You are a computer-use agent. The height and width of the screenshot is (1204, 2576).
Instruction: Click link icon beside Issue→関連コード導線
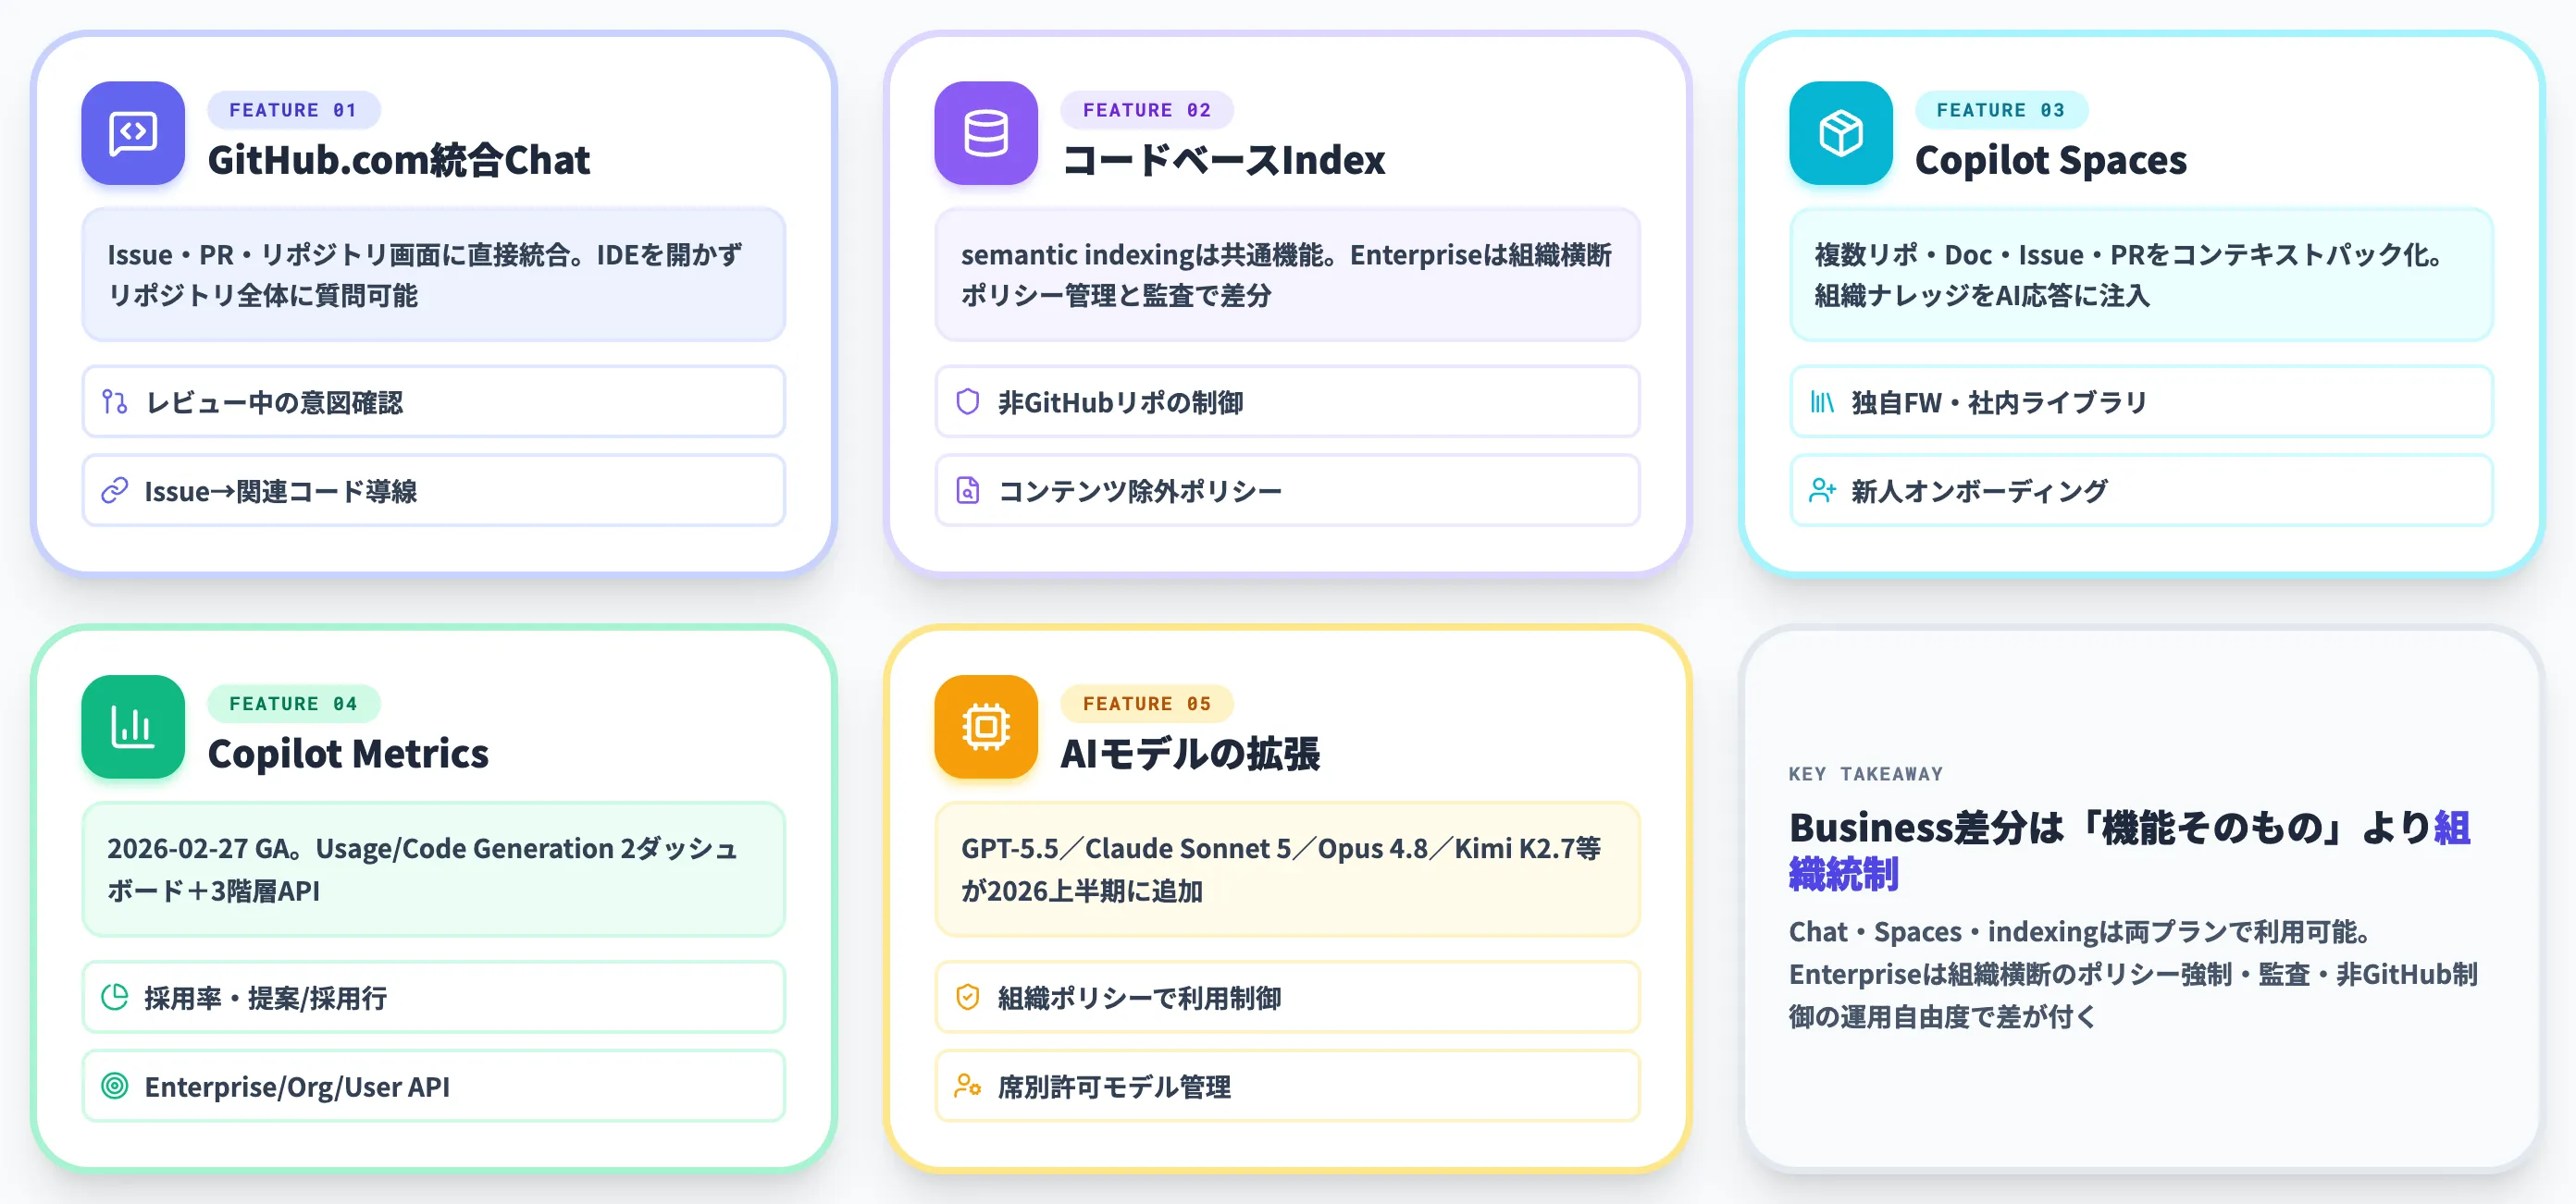pyautogui.click(x=115, y=491)
